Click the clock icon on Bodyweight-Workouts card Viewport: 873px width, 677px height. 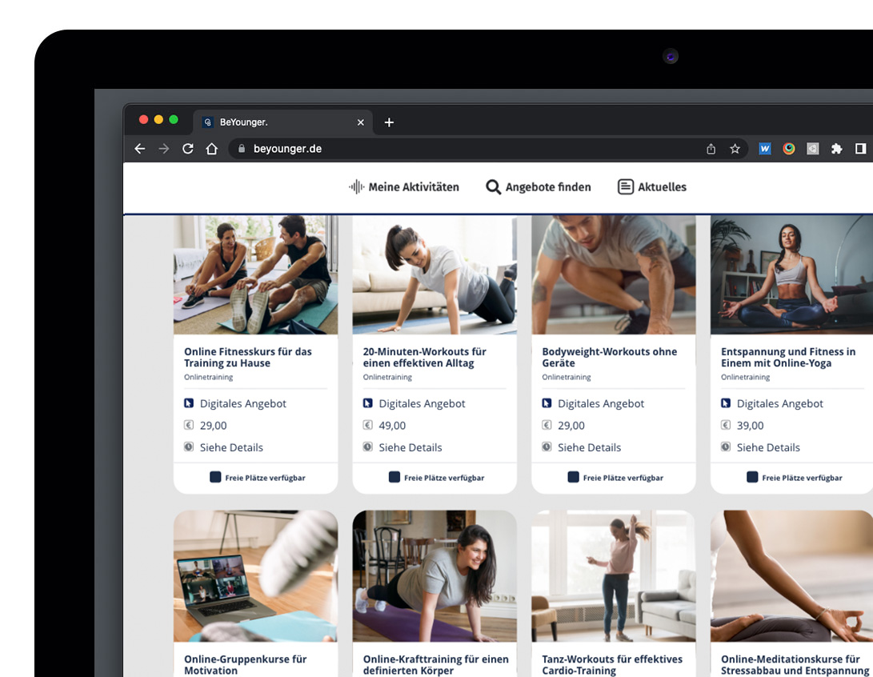[547, 447]
